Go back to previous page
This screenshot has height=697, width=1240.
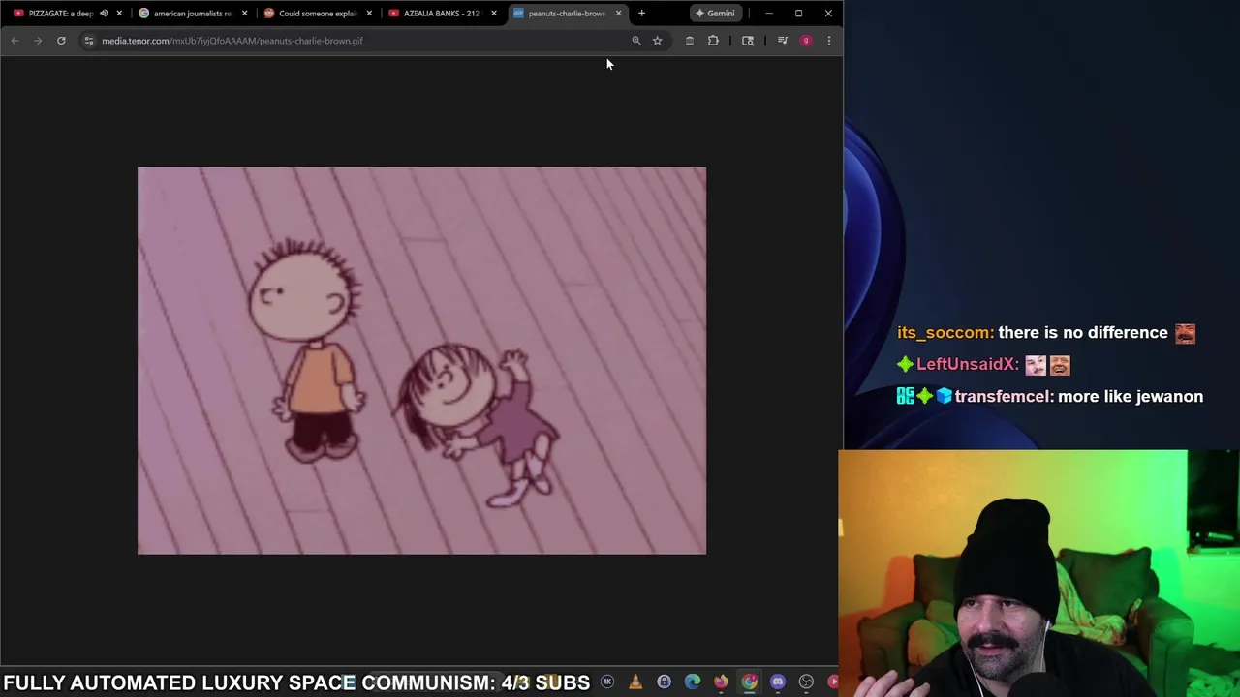click(15, 41)
